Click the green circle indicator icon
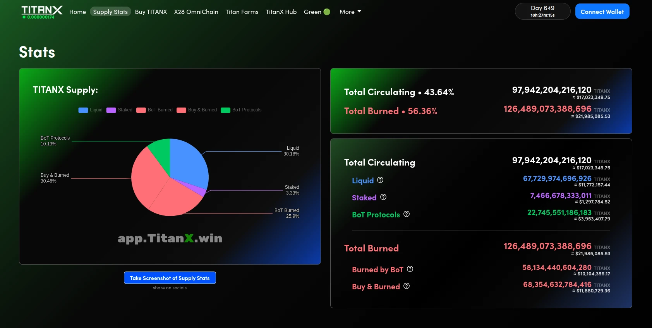The width and height of the screenshot is (652, 328). click(x=327, y=12)
